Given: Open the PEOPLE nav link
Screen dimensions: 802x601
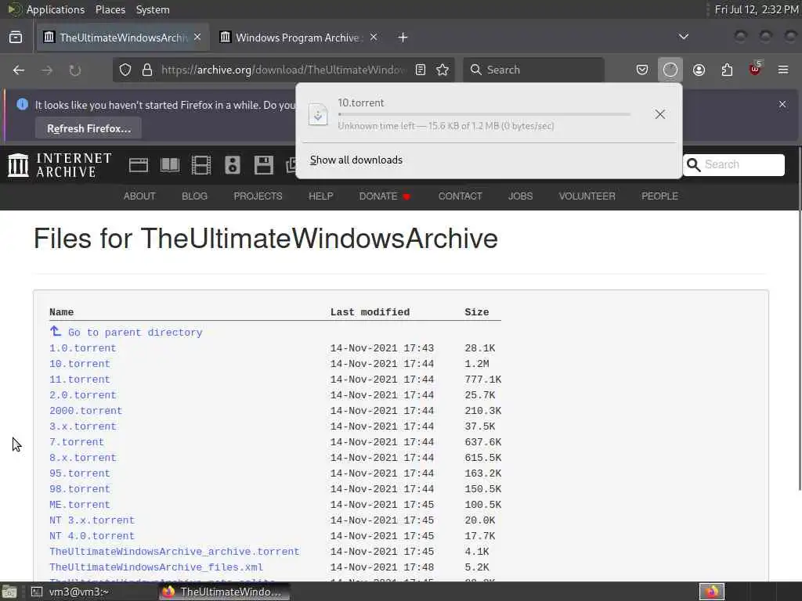Looking at the screenshot, I should pos(659,196).
